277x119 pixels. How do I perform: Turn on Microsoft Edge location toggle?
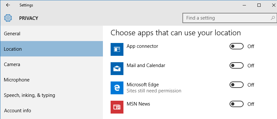pyautogui.click(x=236, y=85)
